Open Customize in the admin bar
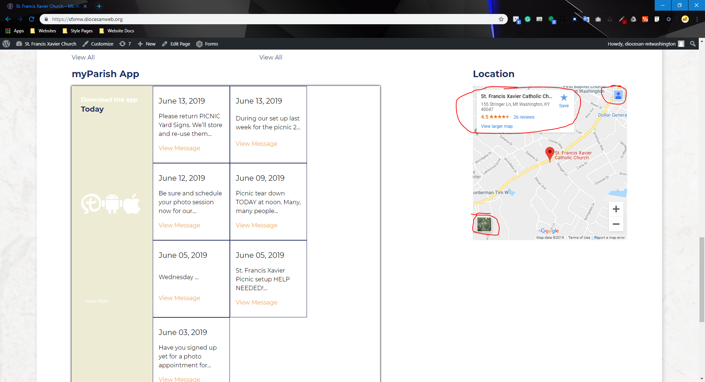Screen dimensions: 705x382 (x=98, y=44)
